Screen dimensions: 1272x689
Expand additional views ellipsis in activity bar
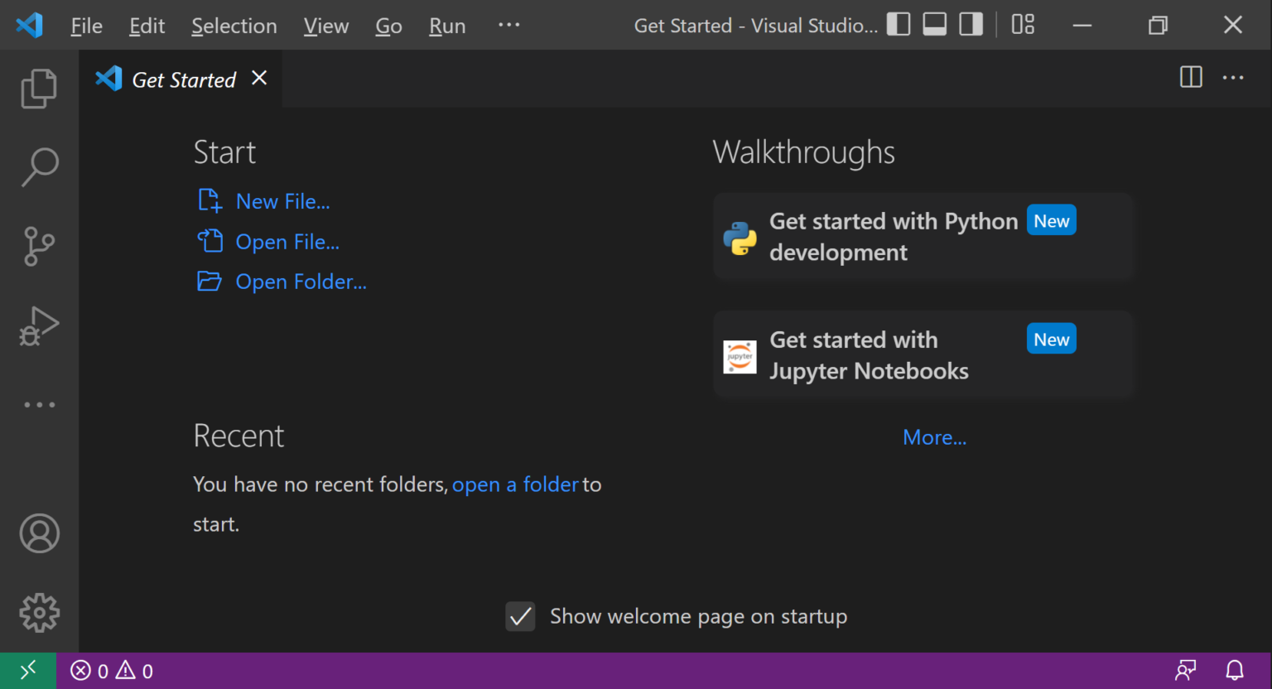click(x=39, y=405)
